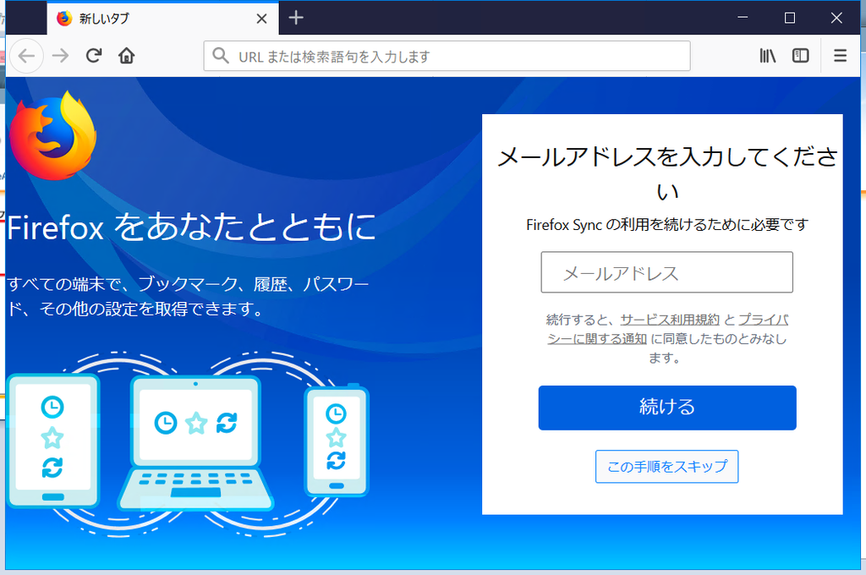
Task: Focus the URL または検索語句 address bar
Action: (x=447, y=56)
